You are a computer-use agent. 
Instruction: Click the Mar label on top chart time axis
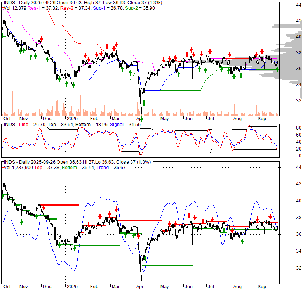115,119
